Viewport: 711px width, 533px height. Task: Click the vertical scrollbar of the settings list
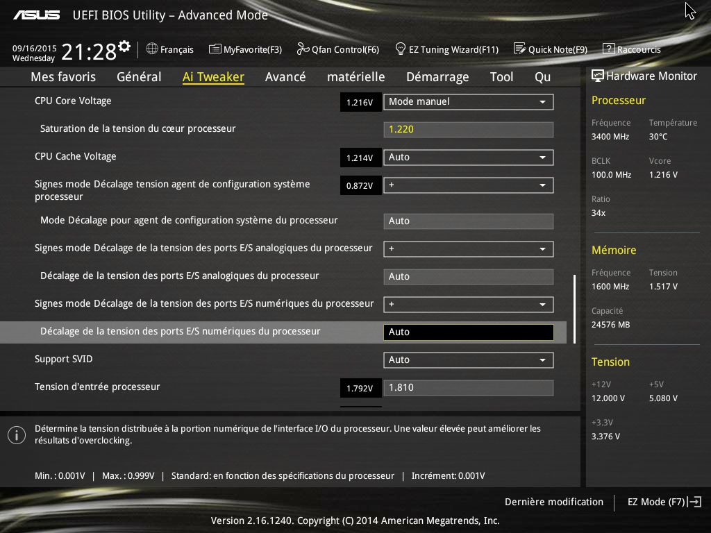(574, 309)
